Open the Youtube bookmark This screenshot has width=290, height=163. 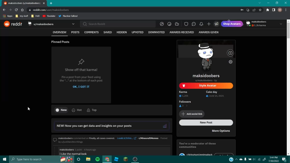[49, 16]
